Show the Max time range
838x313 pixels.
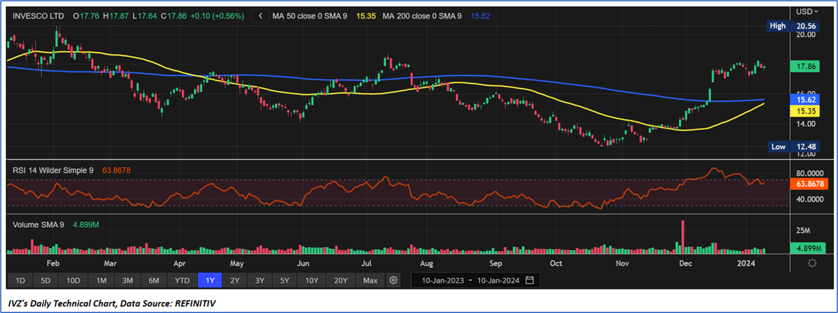point(370,280)
